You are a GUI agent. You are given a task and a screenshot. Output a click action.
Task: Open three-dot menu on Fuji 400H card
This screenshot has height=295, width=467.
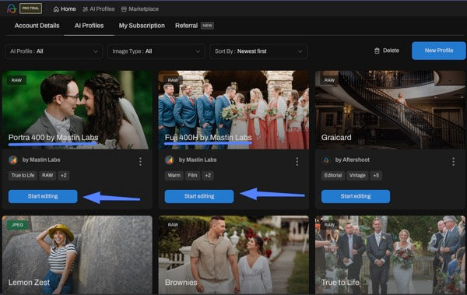pyautogui.click(x=297, y=162)
